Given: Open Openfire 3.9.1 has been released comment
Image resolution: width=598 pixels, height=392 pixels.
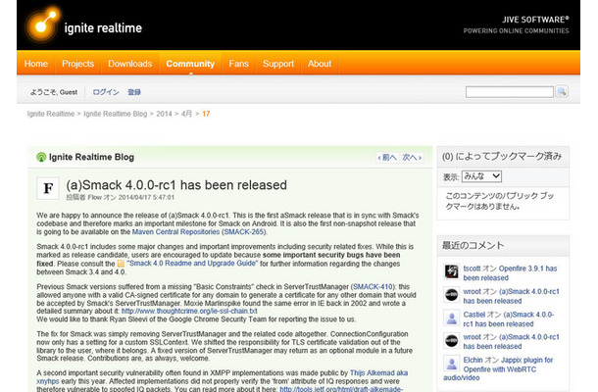Looking at the screenshot, I should coord(510,273).
